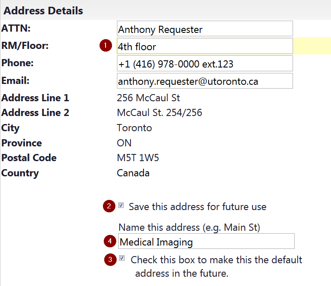Image resolution: width=331 pixels, height=286 pixels.
Task: Toggle the default address checkbox
Action: coord(122,258)
